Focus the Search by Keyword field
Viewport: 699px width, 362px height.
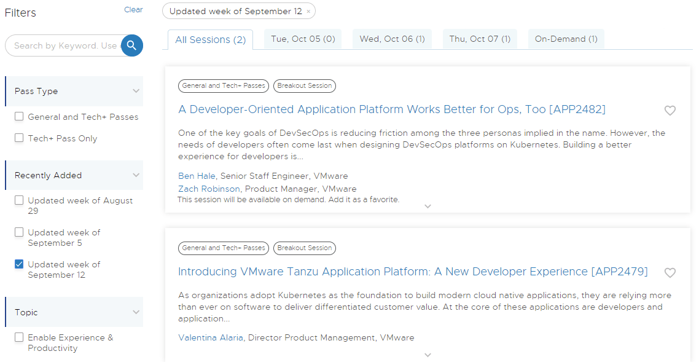[x=64, y=45]
